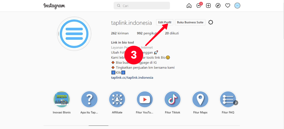Go to the Instagram home feed icon
This screenshot has height=129, width=284.
click(189, 6)
